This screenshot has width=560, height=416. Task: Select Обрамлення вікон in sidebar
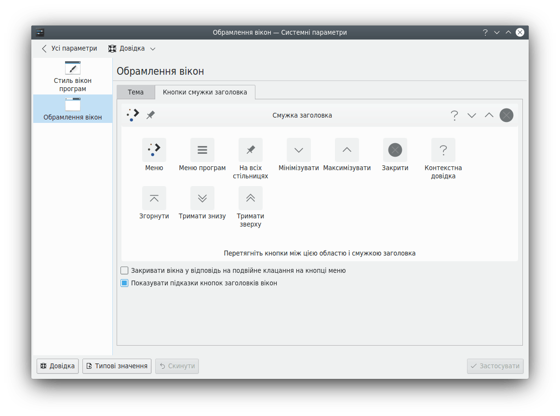(73, 109)
